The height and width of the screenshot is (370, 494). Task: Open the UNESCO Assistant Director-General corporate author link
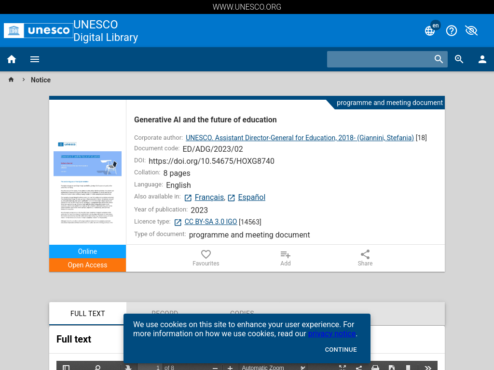pyautogui.click(x=300, y=138)
